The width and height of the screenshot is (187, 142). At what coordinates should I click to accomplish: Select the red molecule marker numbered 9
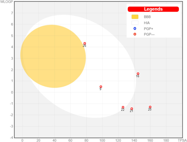coord(101,87)
